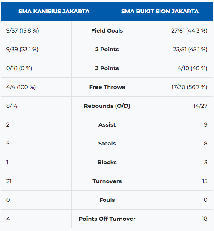This screenshot has height=231, width=214.
Task: Select the SMA Kanisius Jakarta header
Action: tap(54, 12)
